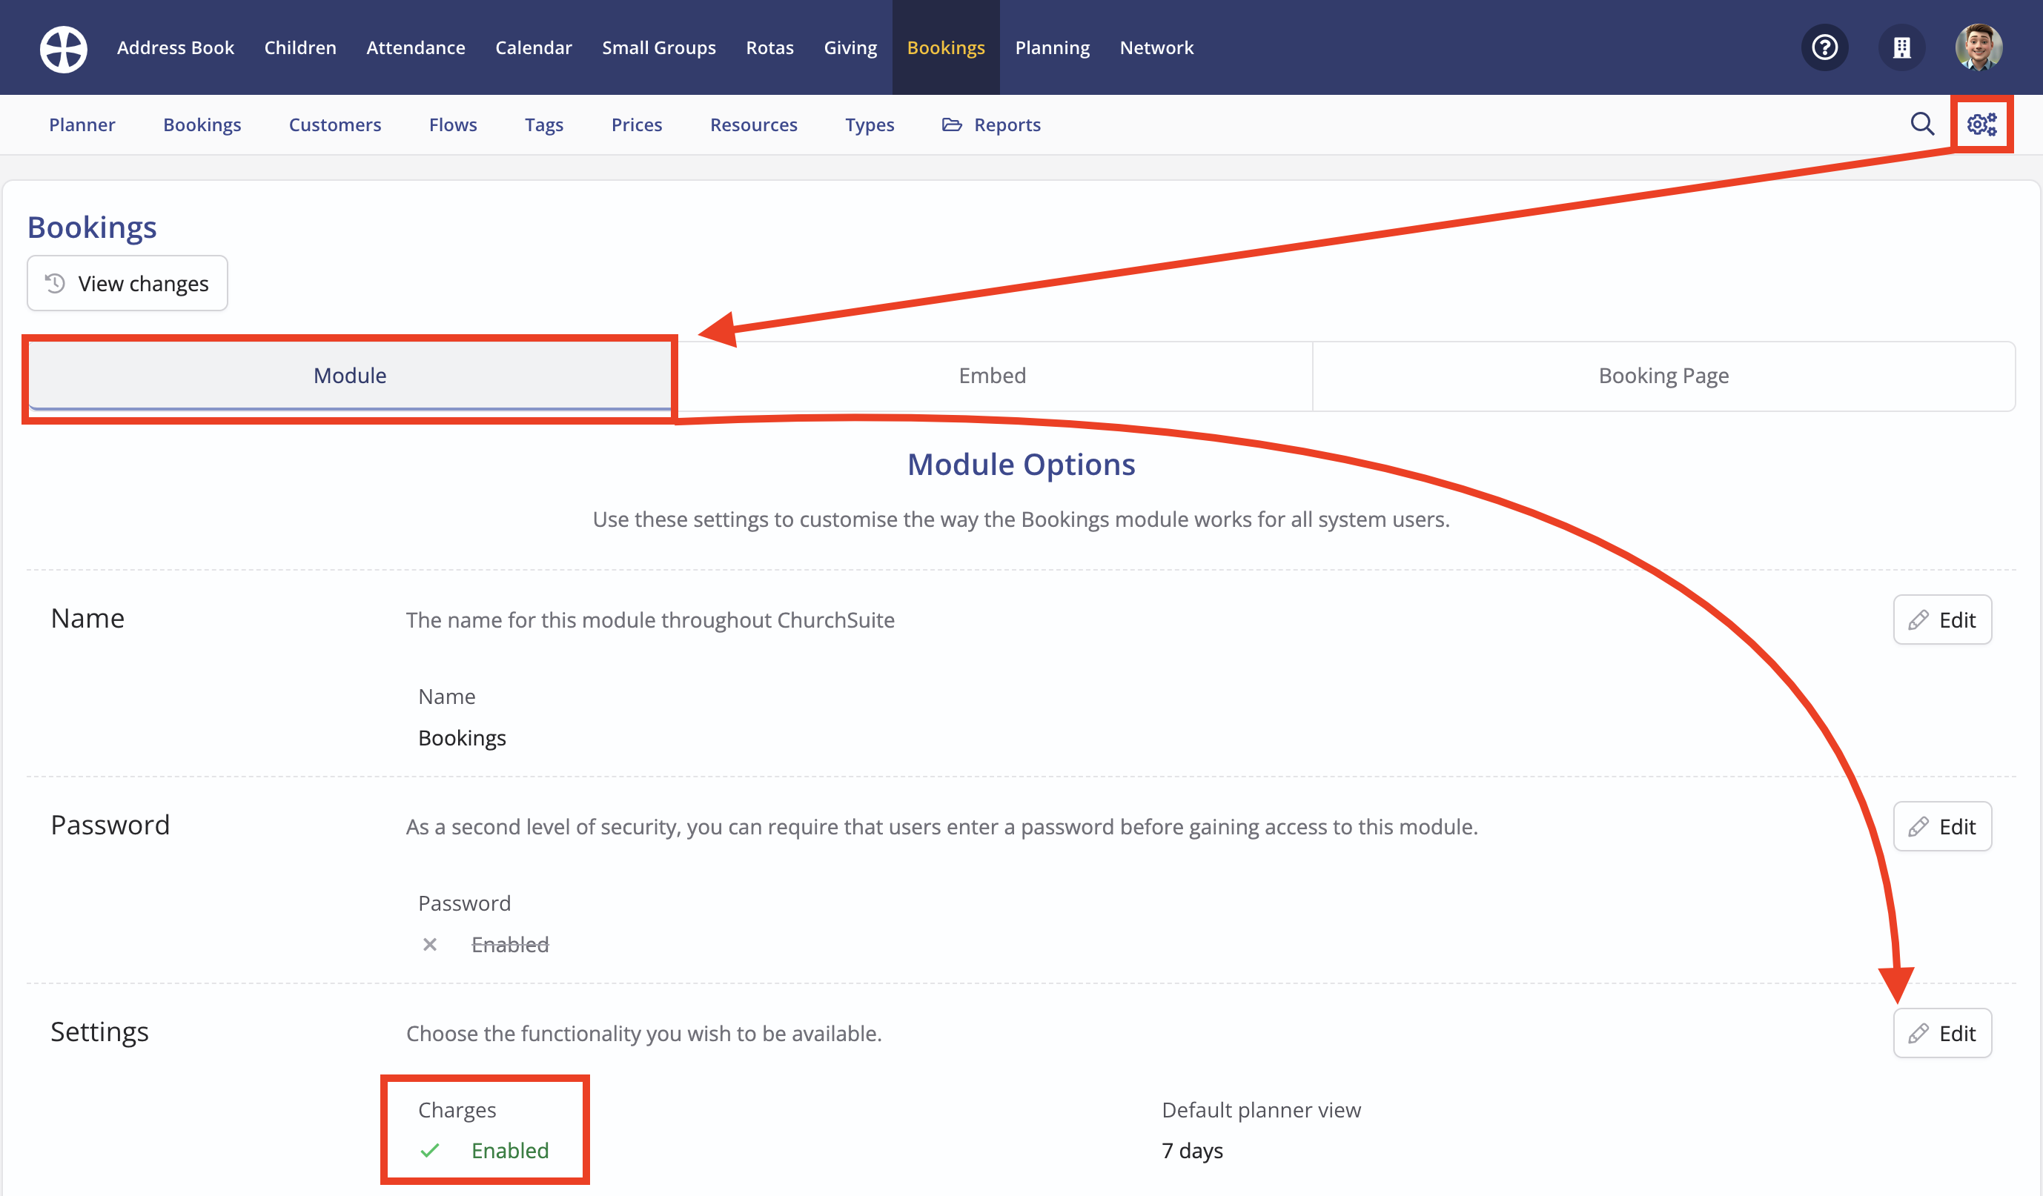Open the Planner section
The image size is (2043, 1196).
pos(82,124)
